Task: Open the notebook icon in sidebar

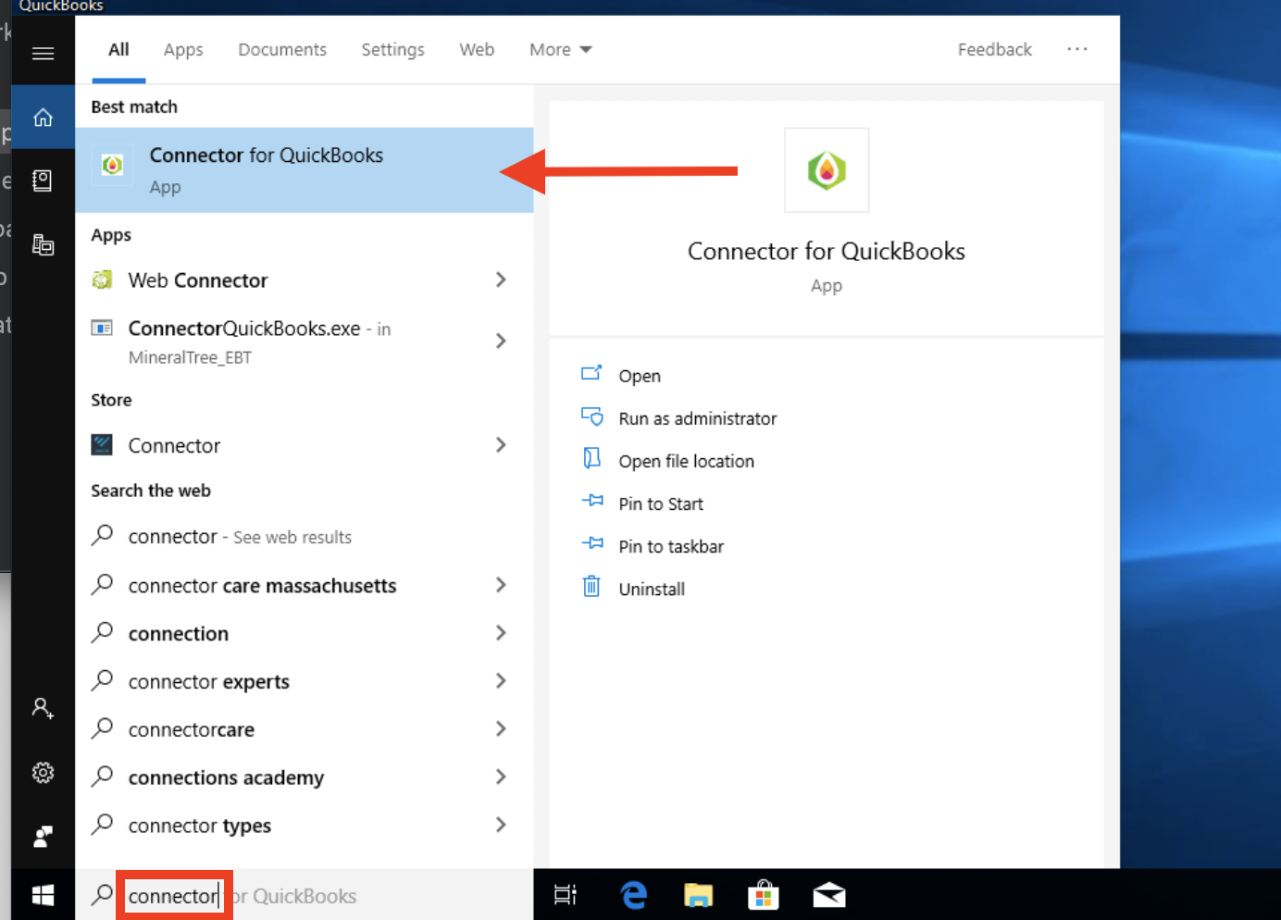Action: click(x=43, y=180)
